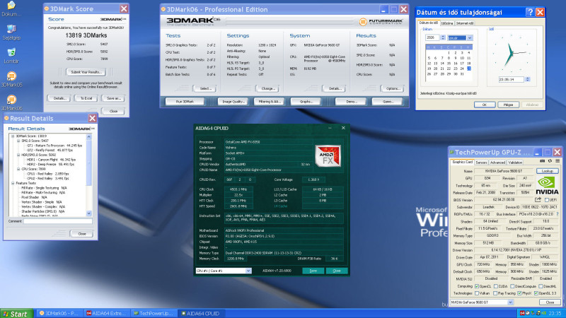Viewport: 566px width, 318px height.
Task: Collapse the 3DMark Score tree node
Action: (13, 136)
